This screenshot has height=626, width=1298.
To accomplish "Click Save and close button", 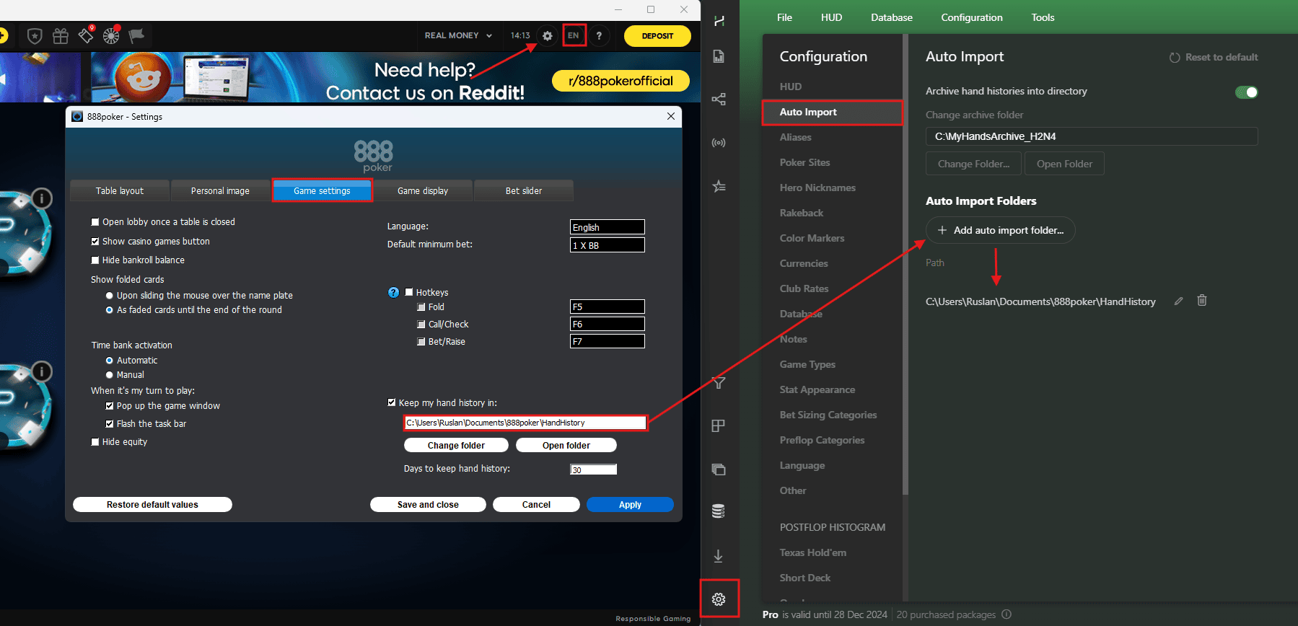I will point(428,504).
